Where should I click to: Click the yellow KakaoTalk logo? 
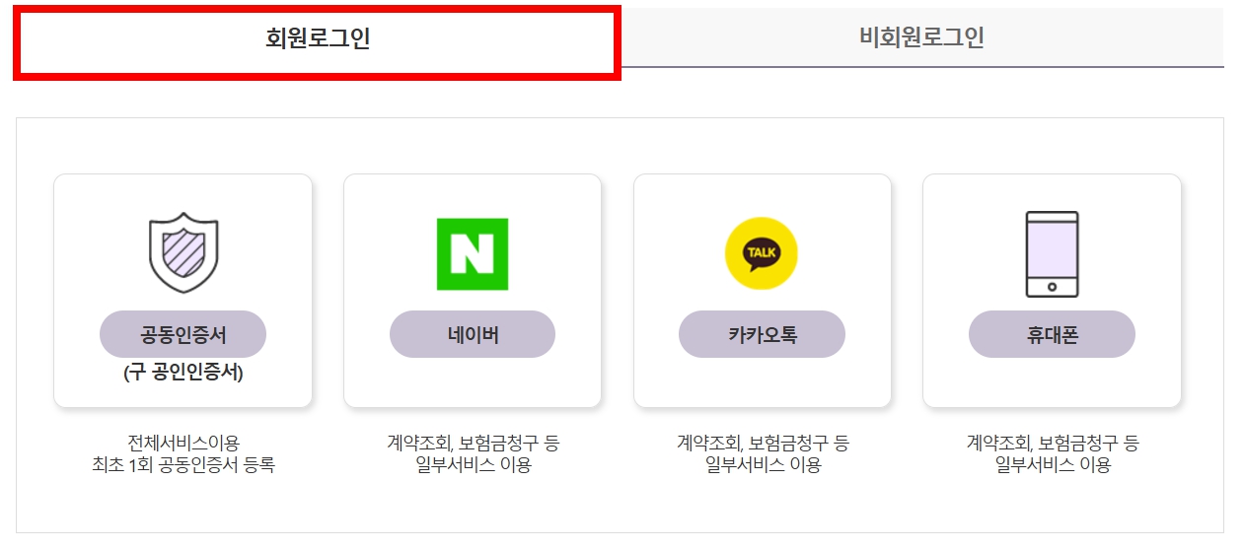click(762, 254)
